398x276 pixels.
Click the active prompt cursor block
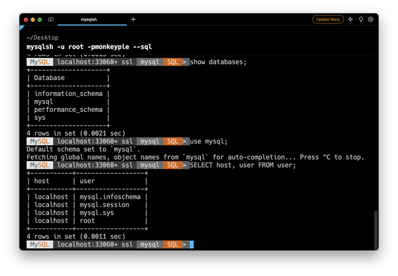[x=192, y=245]
